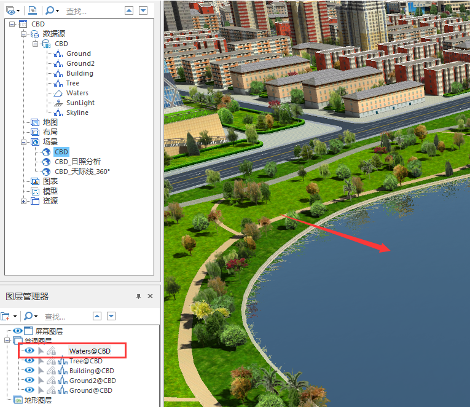Click the Tree dataset model icon
Screen dimensions: 470x407
pos(58,84)
